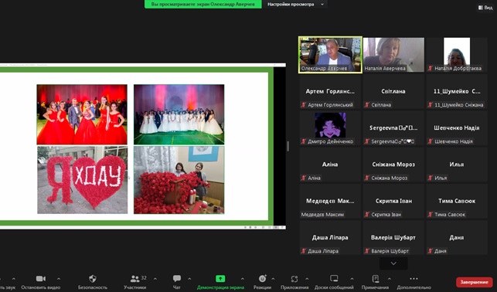Viewport: 497px width, 292px height.
Task: Open the Security shield icon
Action: tap(93, 279)
